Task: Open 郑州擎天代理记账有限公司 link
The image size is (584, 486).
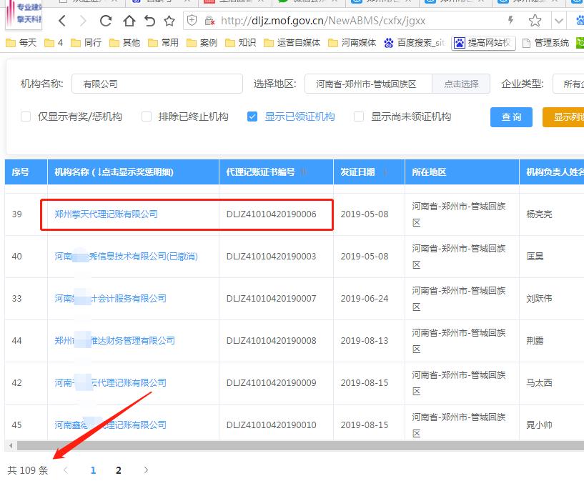Action: [x=106, y=214]
